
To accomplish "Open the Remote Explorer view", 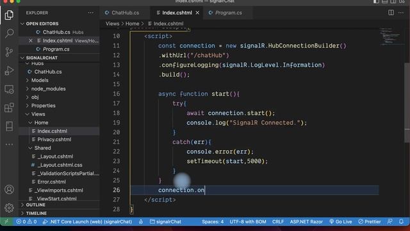I will [x=9, y=89].
